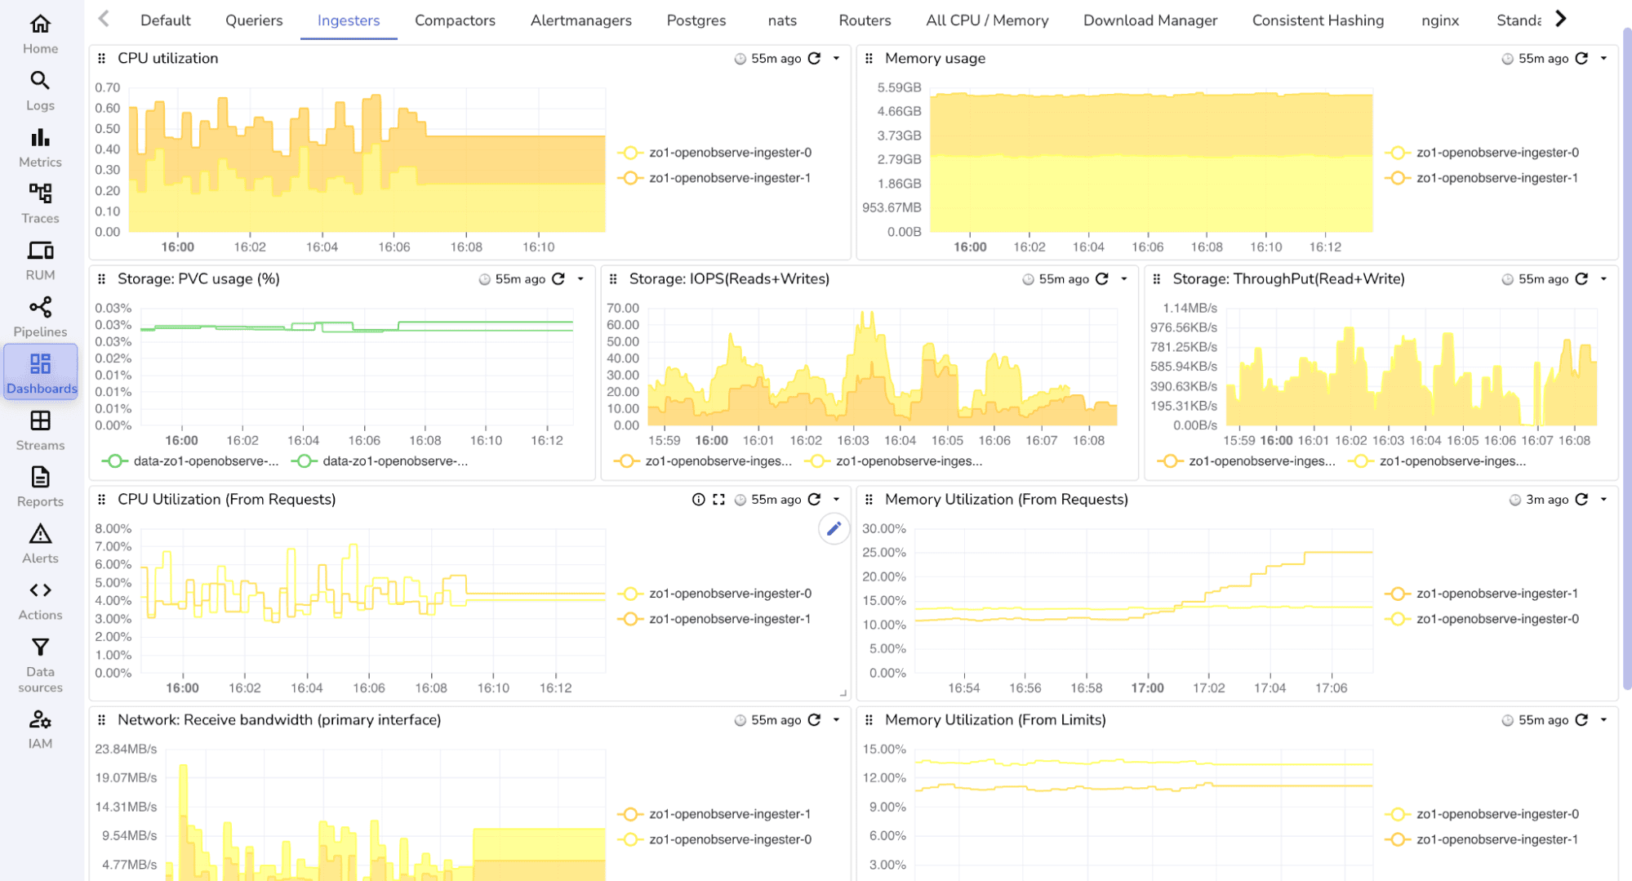Screen dimensions: 1632x881
Task: Expand CPU Utilization (From Requests) to fullscreen
Action: click(x=718, y=499)
